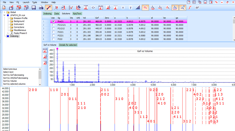Click the Details for selected button
235x131 pixels.
(68, 45)
